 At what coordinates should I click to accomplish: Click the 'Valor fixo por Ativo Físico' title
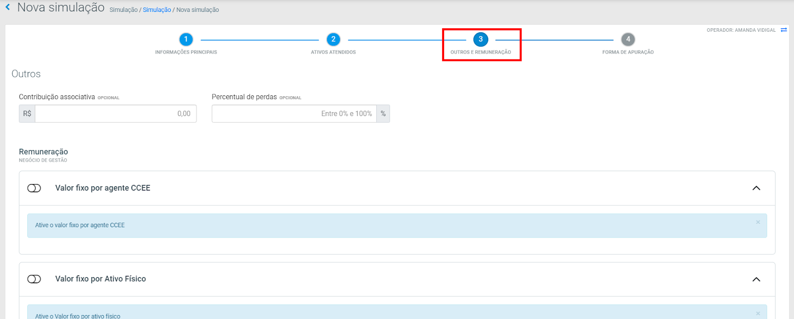[101, 279]
